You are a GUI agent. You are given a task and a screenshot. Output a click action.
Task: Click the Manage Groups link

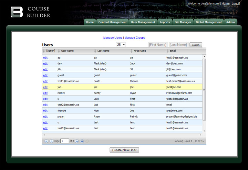tap(135, 38)
